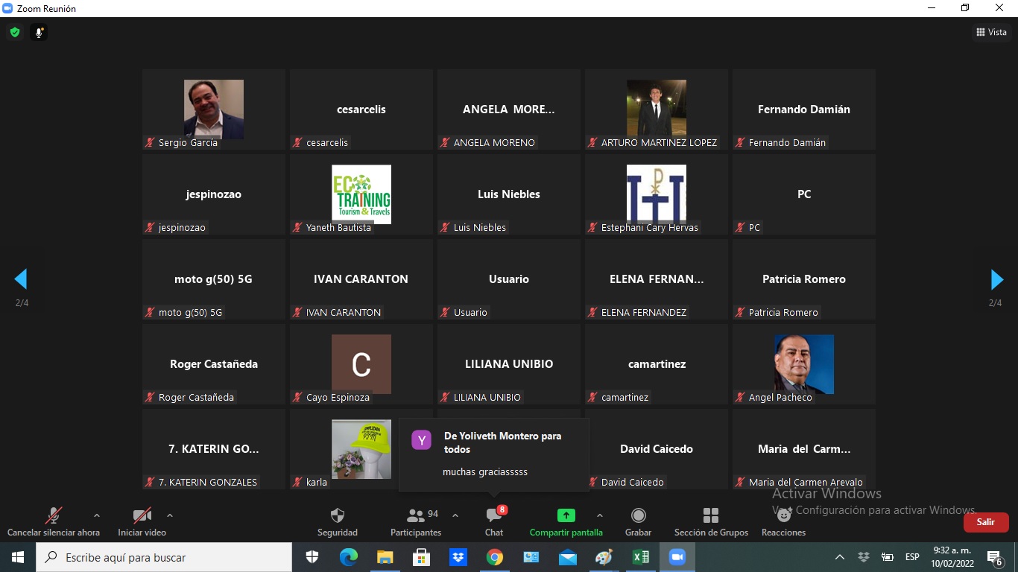Click LILIANA UNIBIO participant name
Viewport: 1018px width, 572px height.
pyautogui.click(x=509, y=364)
